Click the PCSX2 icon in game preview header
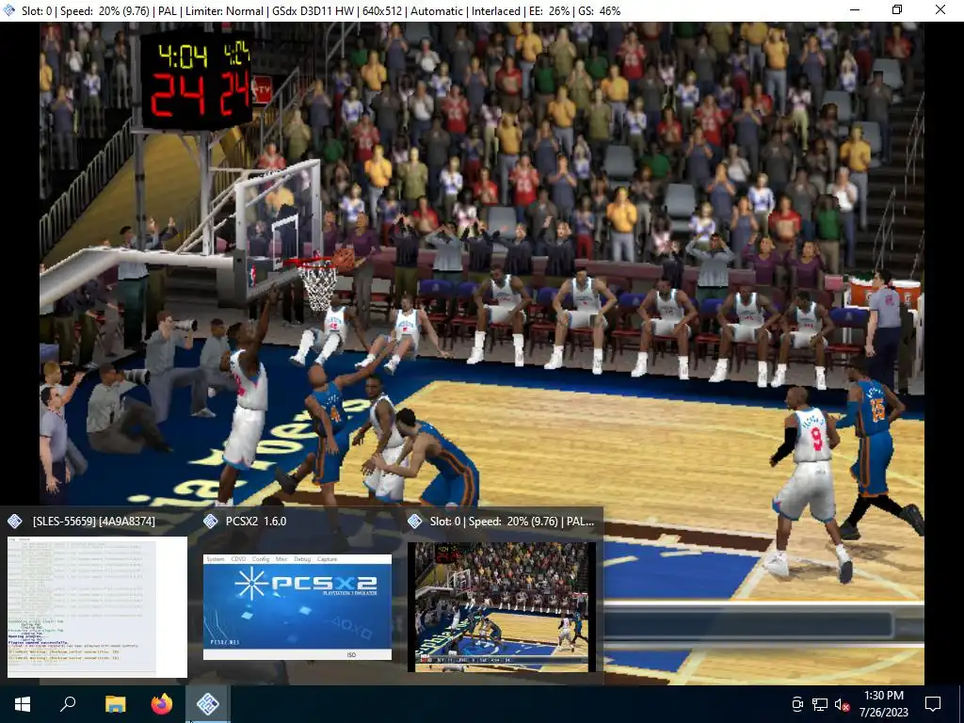The width and height of the screenshot is (964, 723). 414,522
